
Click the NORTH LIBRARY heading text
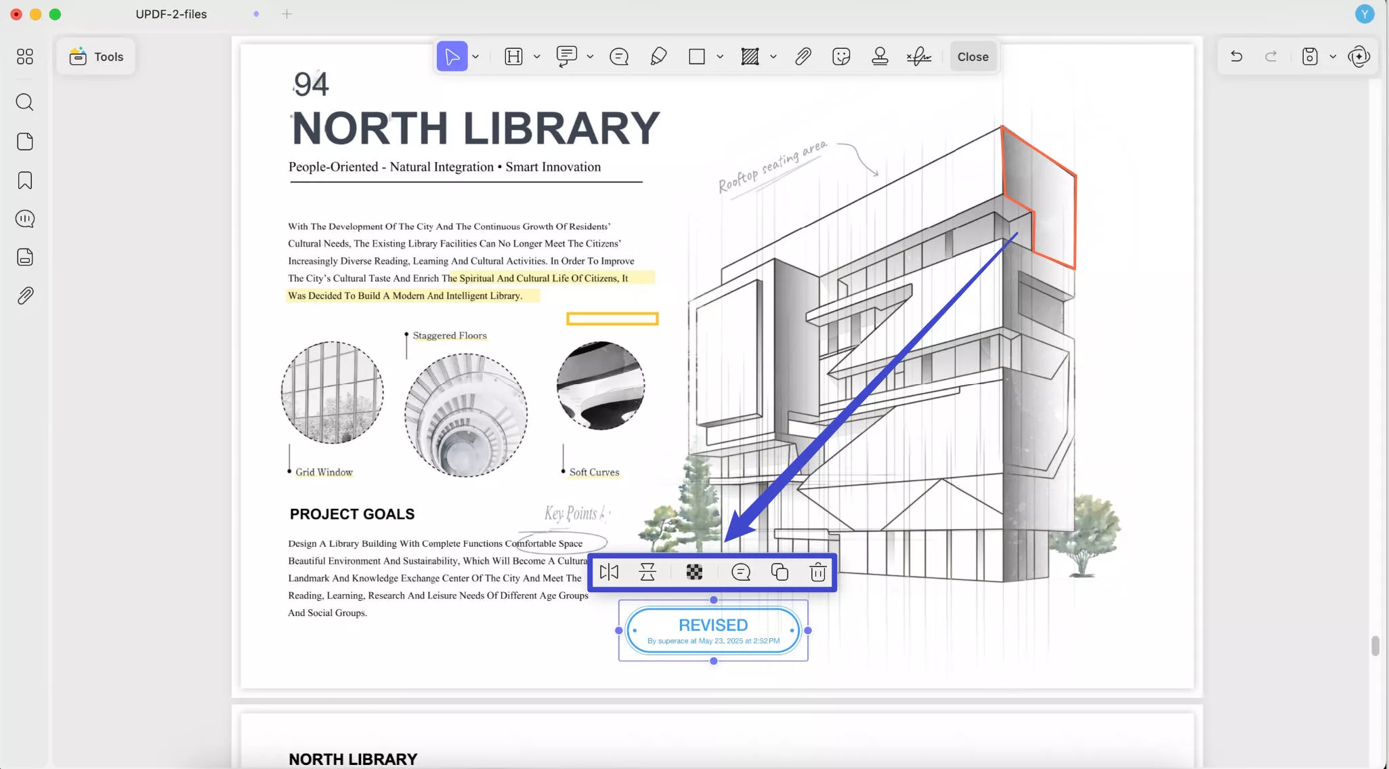click(475, 128)
